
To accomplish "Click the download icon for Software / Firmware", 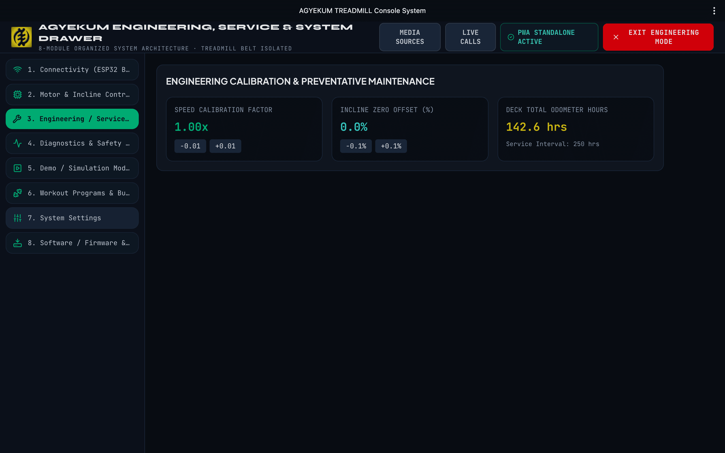I will pos(17,243).
